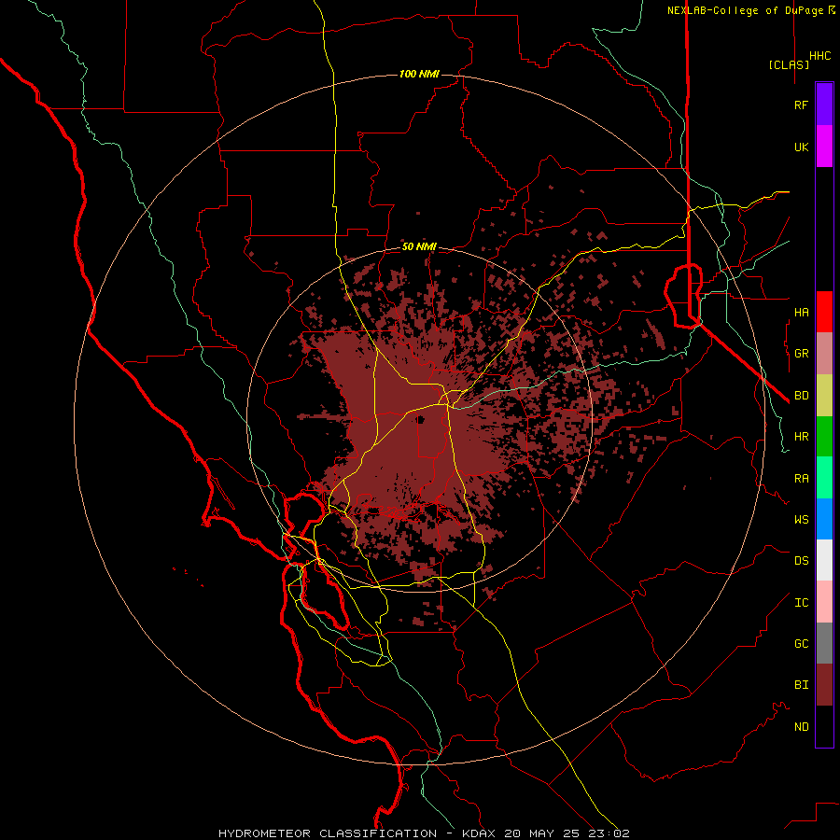Click the HR green legend swatch
This screenshot has width=840, height=840.
click(824, 436)
